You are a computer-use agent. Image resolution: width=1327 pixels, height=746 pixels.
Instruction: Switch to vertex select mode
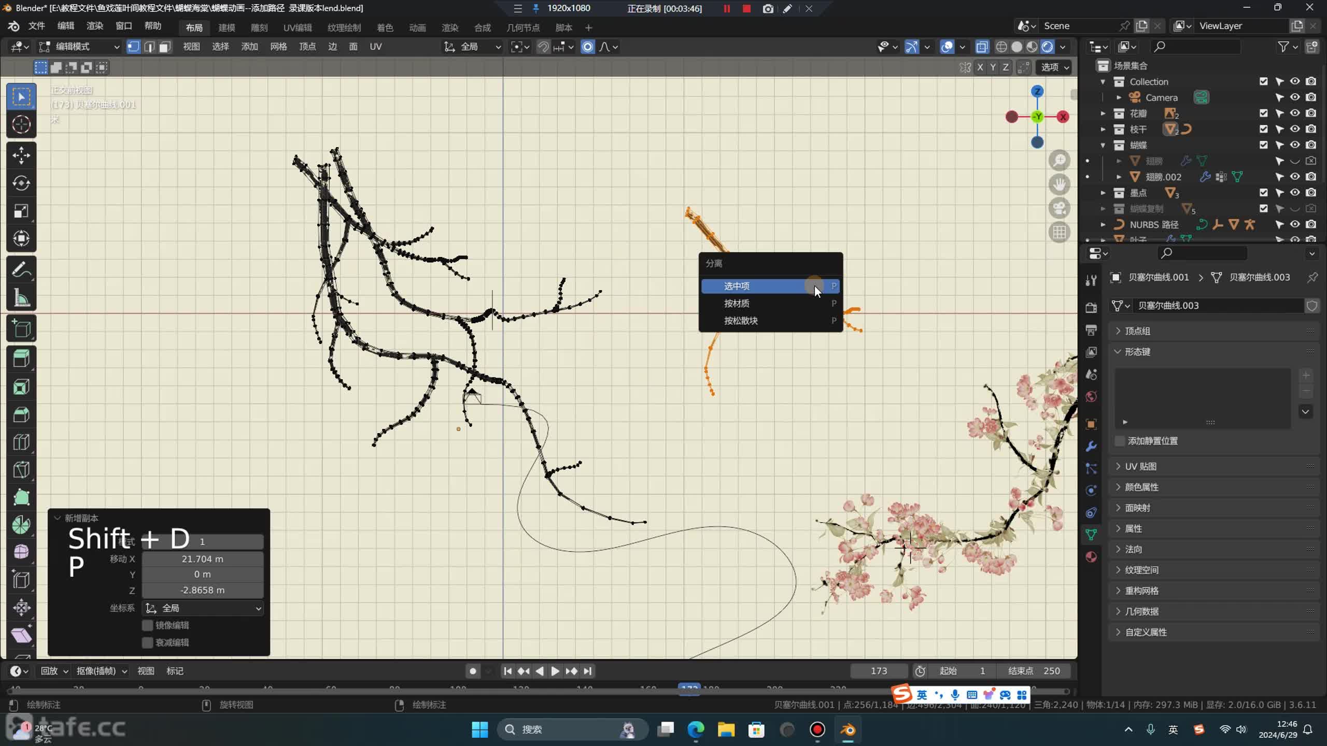(x=134, y=47)
